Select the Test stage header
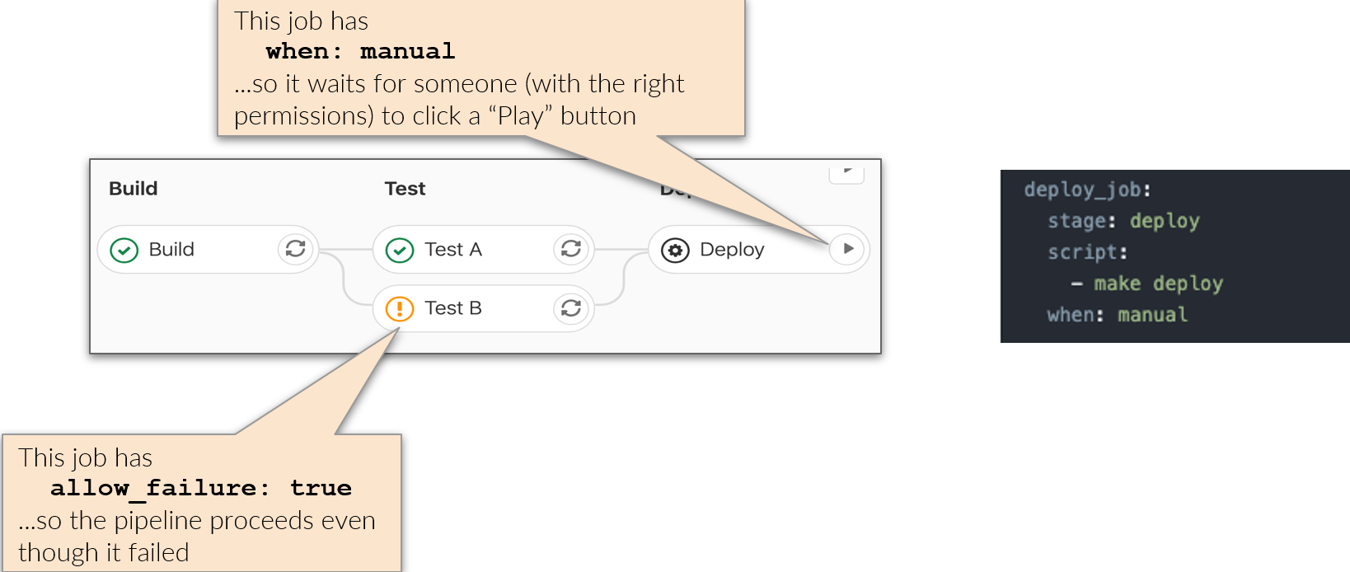1350x572 pixels. [x=405, y=189]
